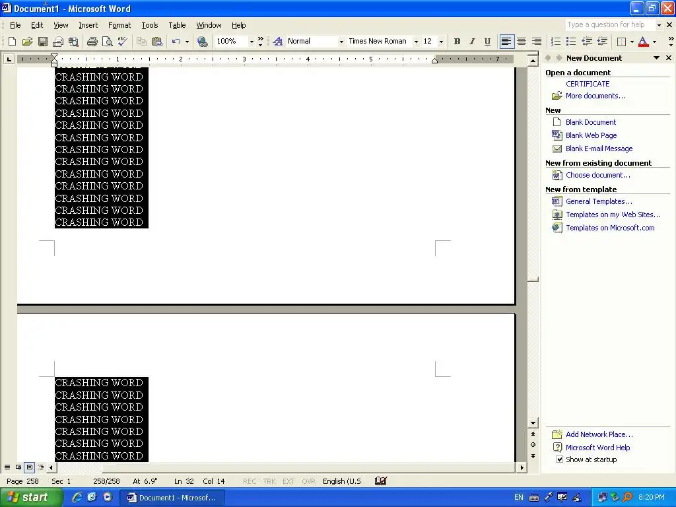Open the Undo history dropdown arrow
This screenshot has height=507, width=676.
(x=187, y=42)
